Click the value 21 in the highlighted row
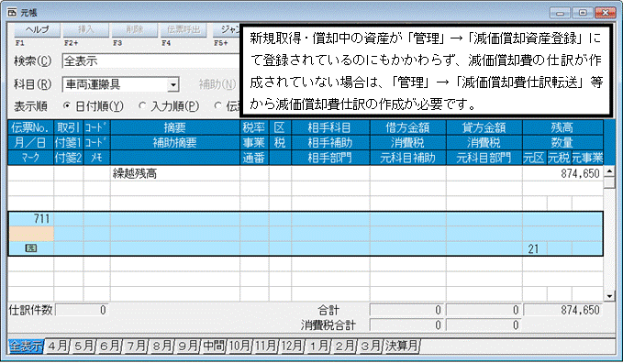Viewport: 623px width, 363px height. click(534, 249)
